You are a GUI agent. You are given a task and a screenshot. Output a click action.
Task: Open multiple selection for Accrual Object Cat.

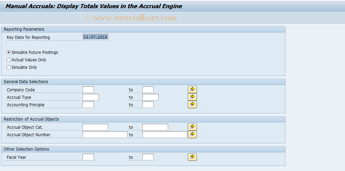click(192, 127)
